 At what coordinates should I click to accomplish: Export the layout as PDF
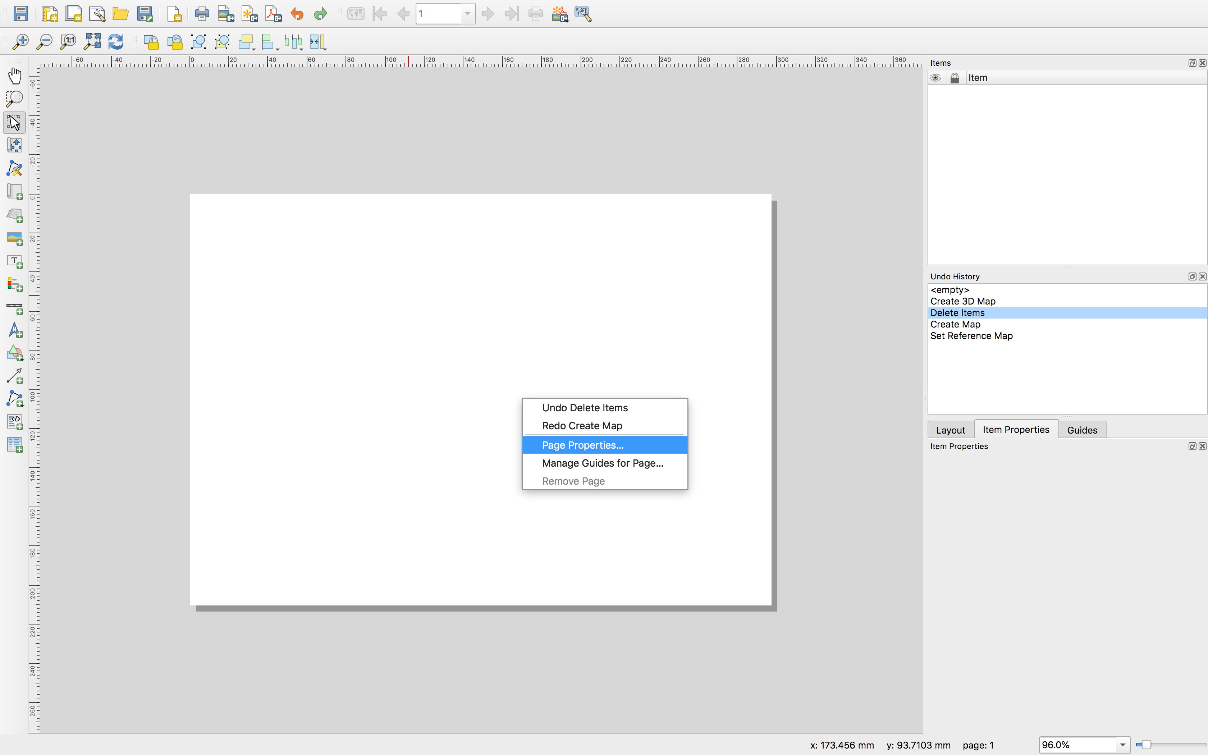[x=273, y=14]
